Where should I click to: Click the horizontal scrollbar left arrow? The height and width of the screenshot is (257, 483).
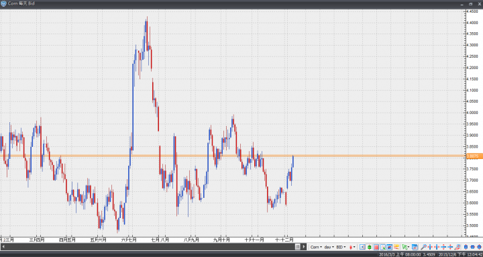[3, 247]
